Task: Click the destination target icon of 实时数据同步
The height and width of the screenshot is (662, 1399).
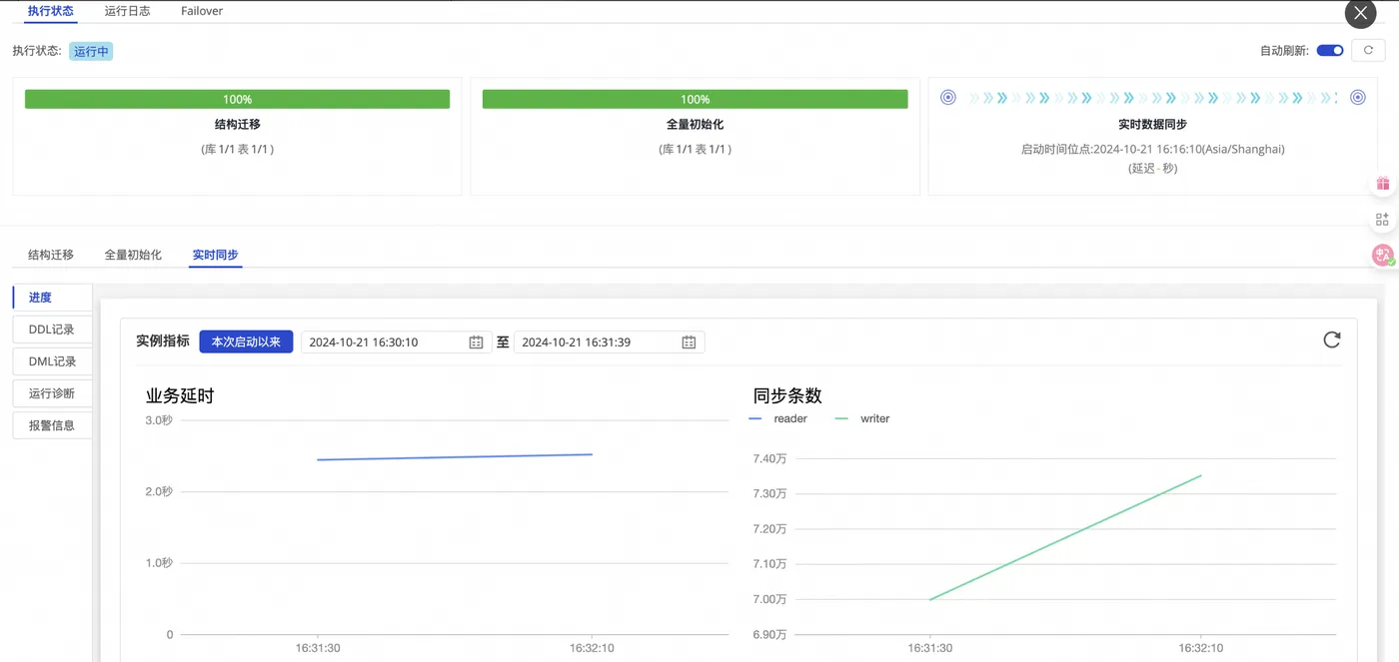Action: pos(1357,98)
